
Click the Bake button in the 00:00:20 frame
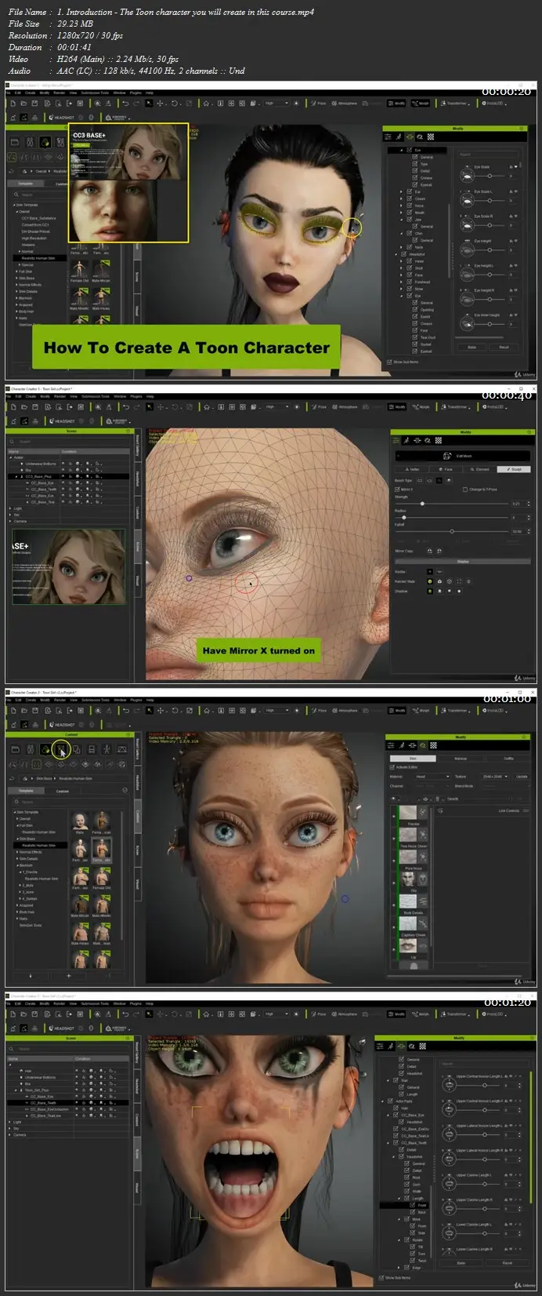pos(472,348)
